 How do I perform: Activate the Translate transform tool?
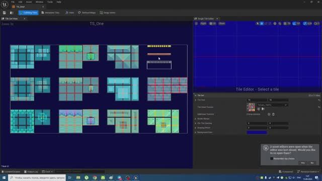pos(262,24)
